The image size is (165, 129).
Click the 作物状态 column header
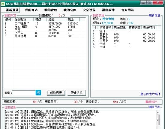pyautogui.click(x=134, y=27)
